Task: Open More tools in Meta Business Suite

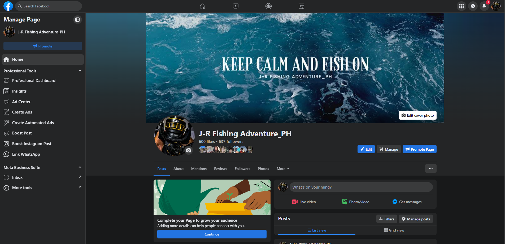Action: 43,188
